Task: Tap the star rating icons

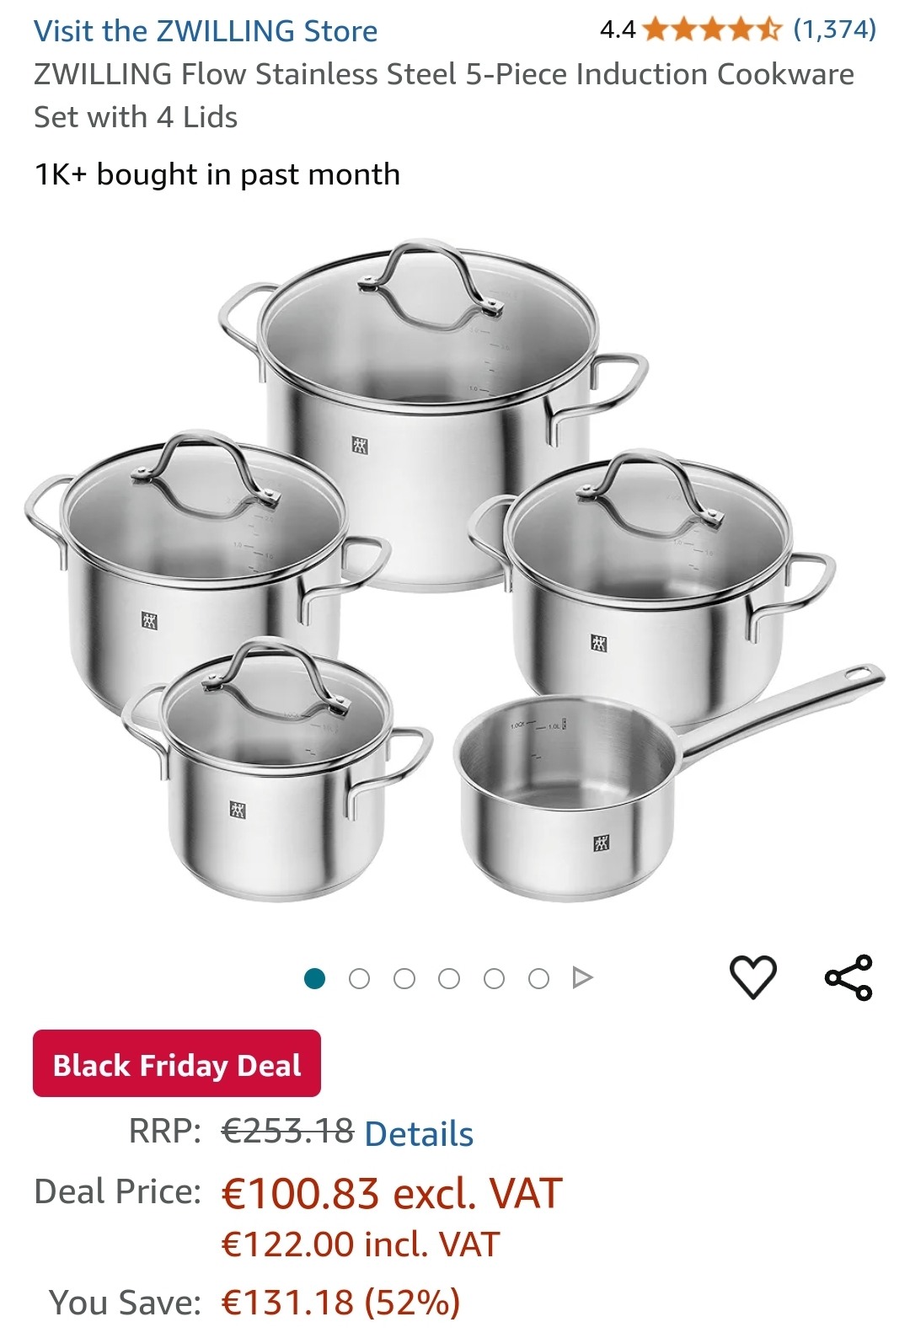Action: [x=712, y=30]
